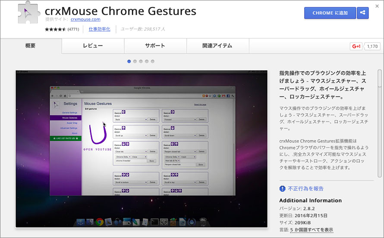Switch to the レビュー tab
Image resolution: width=384 pixels, height=238 pixels.
[93, 46]
